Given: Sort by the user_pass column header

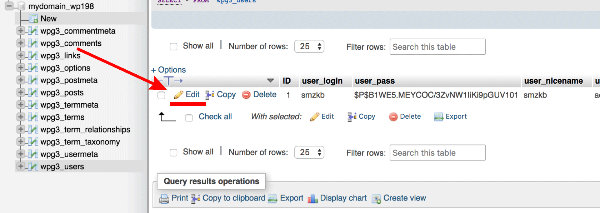Looking at the screenshot, I should (x=375, y=81).
